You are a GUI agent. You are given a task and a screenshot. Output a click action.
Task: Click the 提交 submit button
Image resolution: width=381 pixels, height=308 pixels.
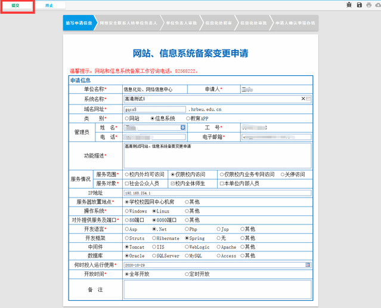[16, 5]
